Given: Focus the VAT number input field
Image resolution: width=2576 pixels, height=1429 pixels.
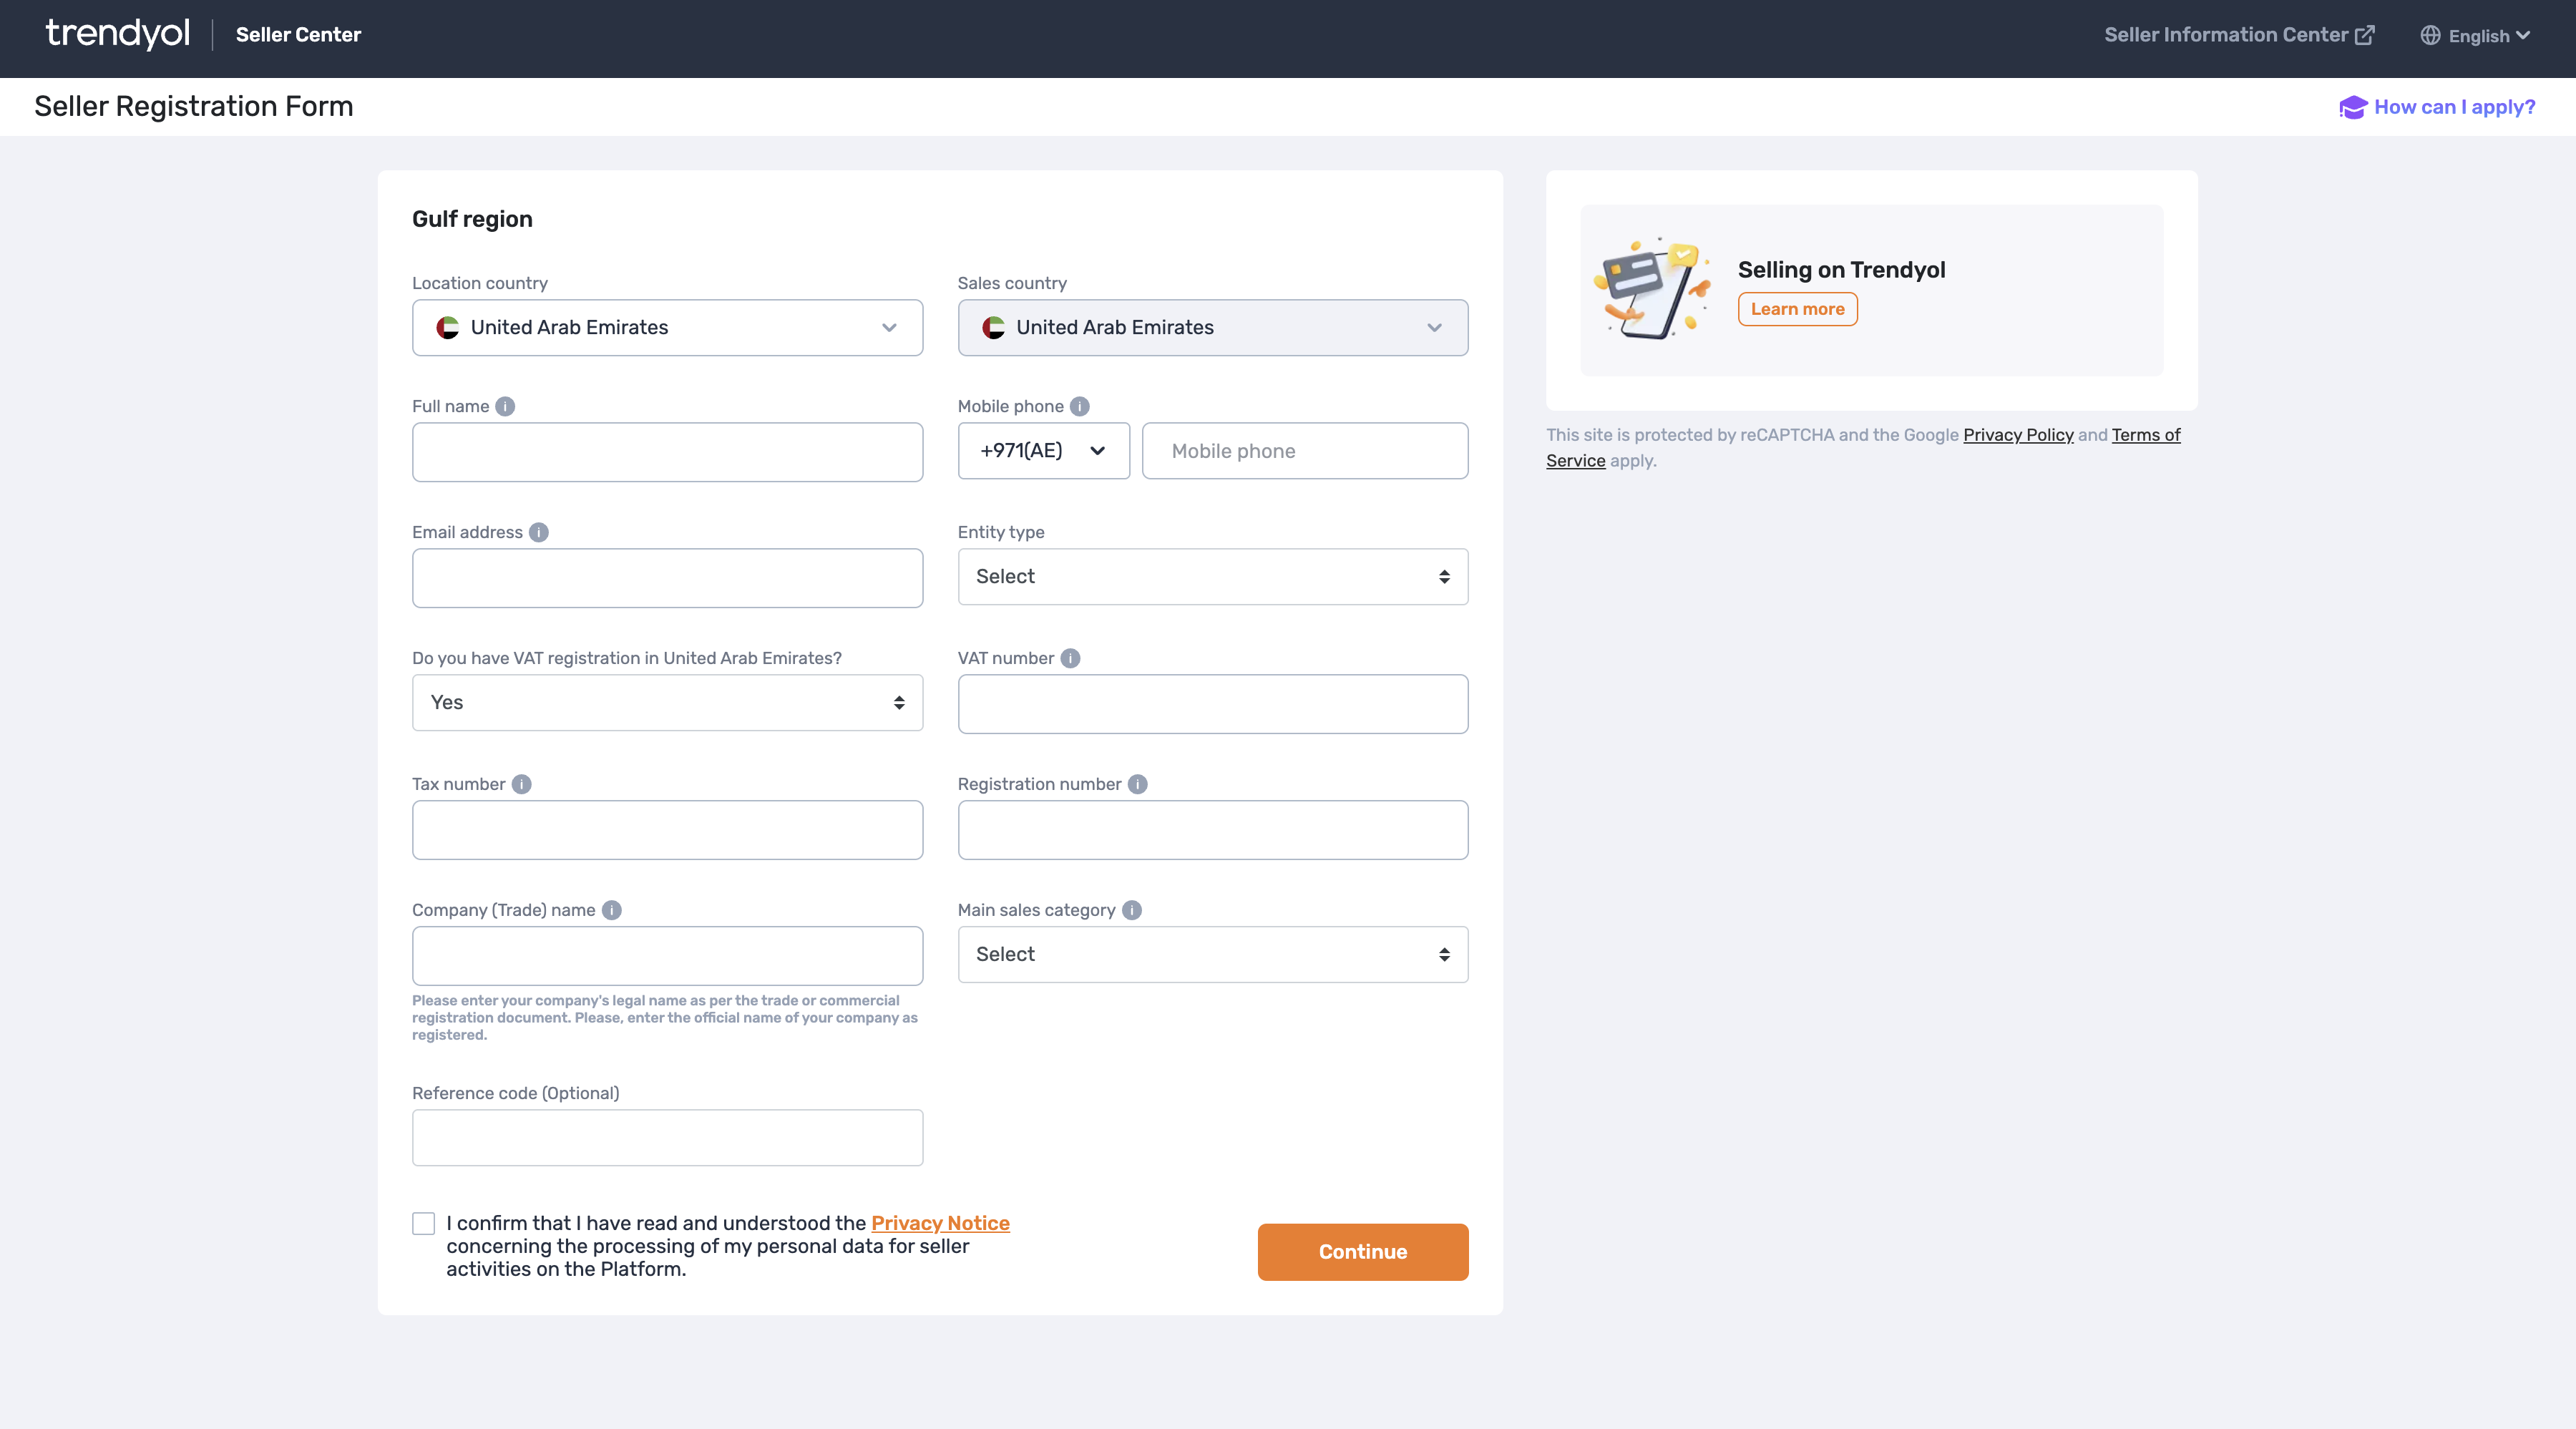Looking at the screenshot, I should 1213,704.
